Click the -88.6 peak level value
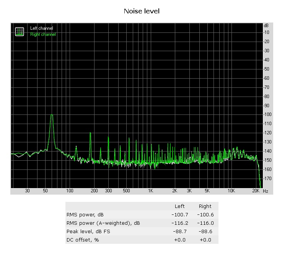Image resolution: width=282 pixels, height=253 pixels. [x=205, y=232]
